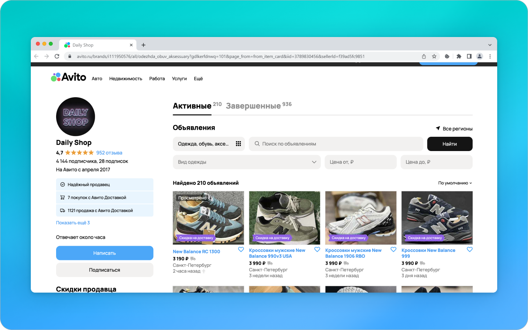Favorite New Balance 1906 RBO listing
This screenshot has height=330, width=528.
393,249
